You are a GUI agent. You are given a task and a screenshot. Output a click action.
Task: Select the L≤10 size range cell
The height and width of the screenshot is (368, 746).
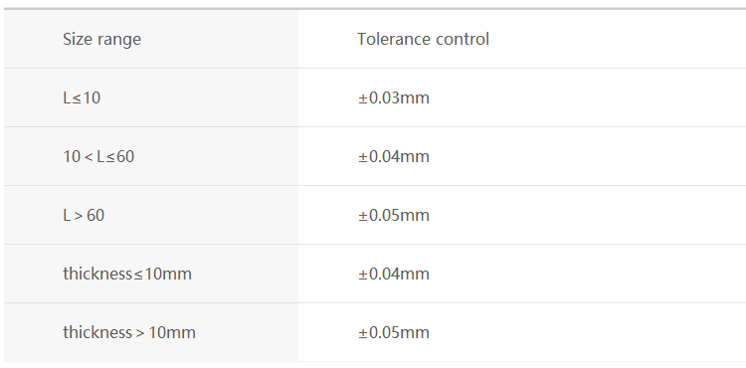point(151,97)
